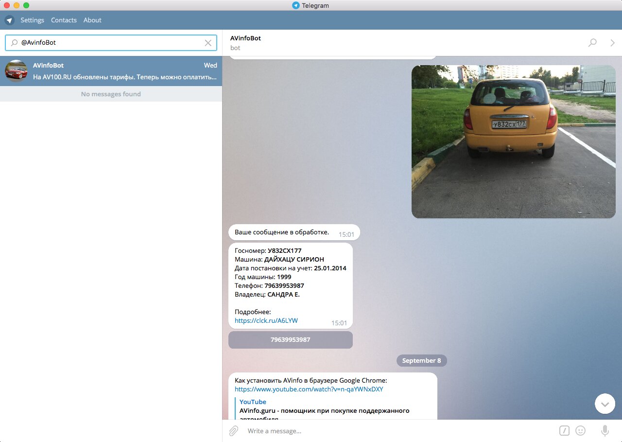Viewport: 622px width, 442px height.
Task: Open the Contacts menu
Action: 64,20
